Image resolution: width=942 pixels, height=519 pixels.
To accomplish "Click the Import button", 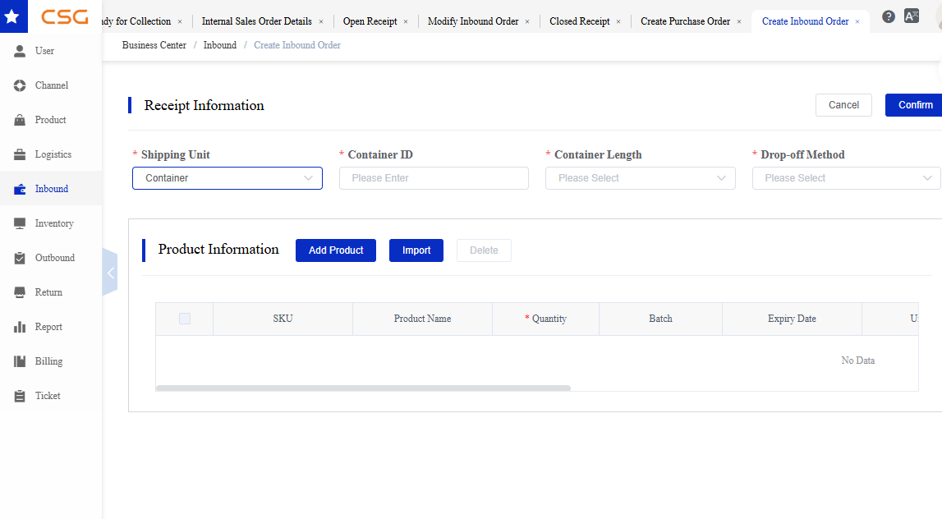I will 416,250.
